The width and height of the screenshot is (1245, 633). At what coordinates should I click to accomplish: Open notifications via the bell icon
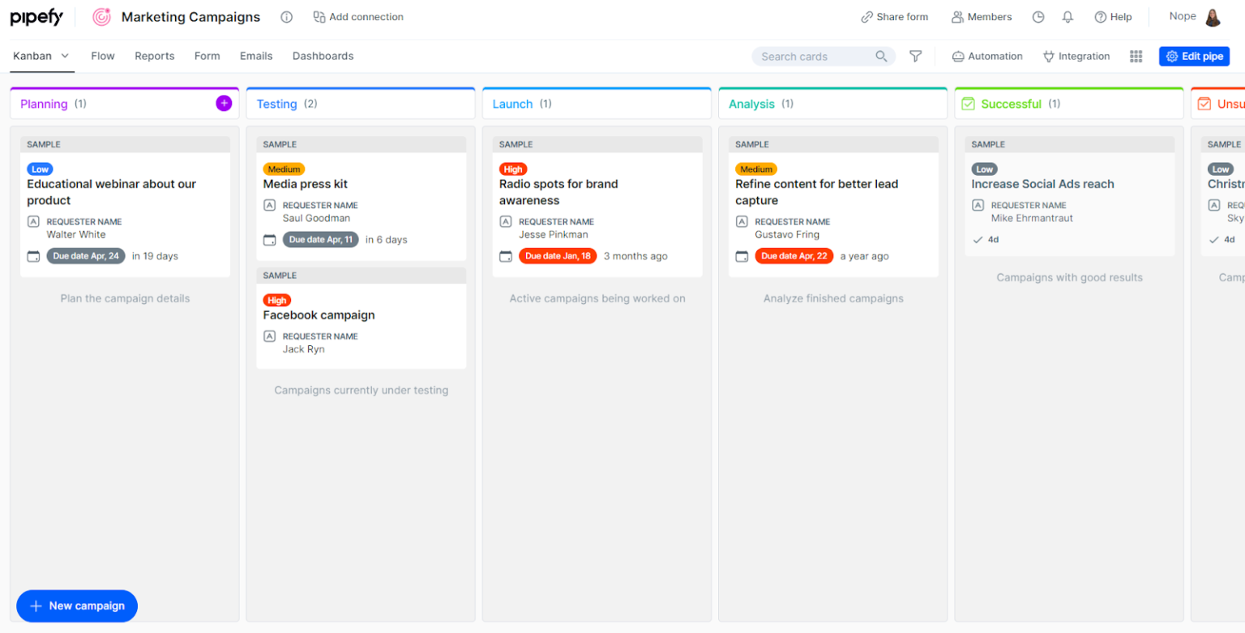coord(1068,16)
